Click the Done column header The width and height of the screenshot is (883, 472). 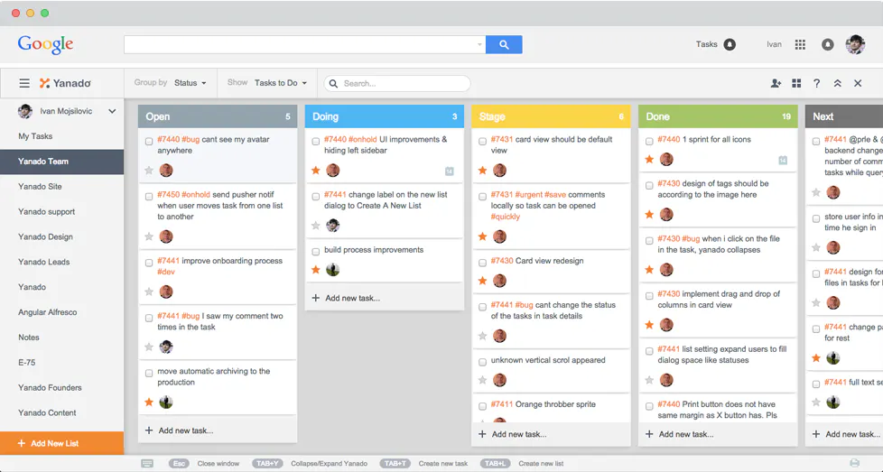click(x=718, y=116)
